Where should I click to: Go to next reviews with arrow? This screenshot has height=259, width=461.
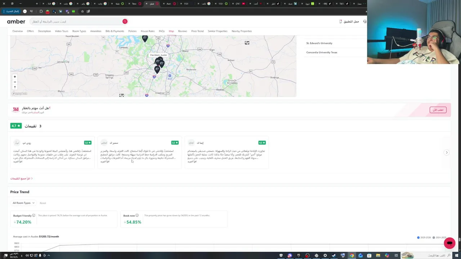click(447, 153)
